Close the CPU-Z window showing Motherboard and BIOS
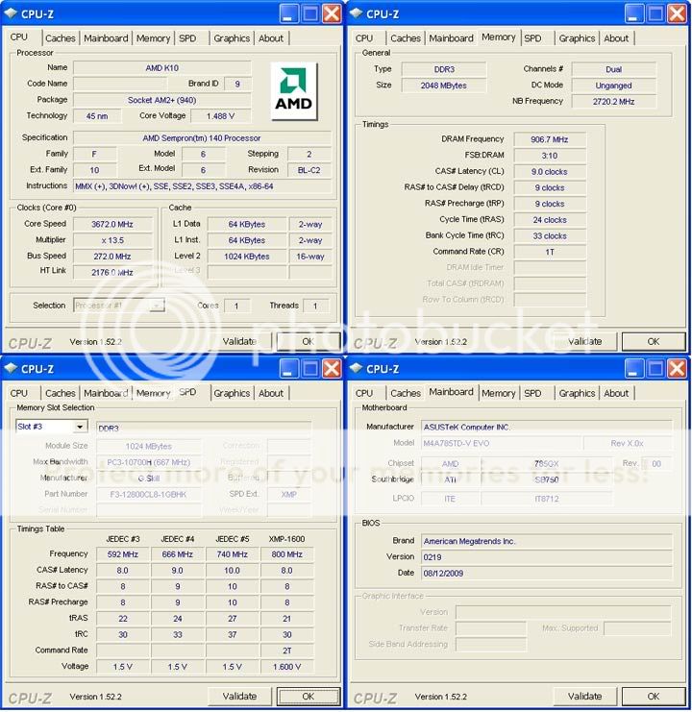Viewport: 692px width, 712px height. pyautogui.click(x=677, y=368)
